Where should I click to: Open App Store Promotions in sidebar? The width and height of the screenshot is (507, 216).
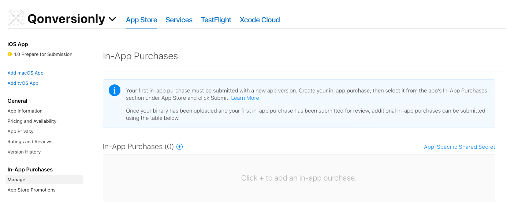31,190
